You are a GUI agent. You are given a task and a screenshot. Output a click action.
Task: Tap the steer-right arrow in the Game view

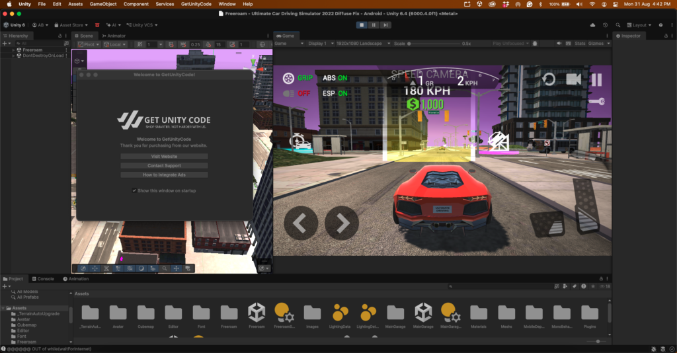click(342, 223)
